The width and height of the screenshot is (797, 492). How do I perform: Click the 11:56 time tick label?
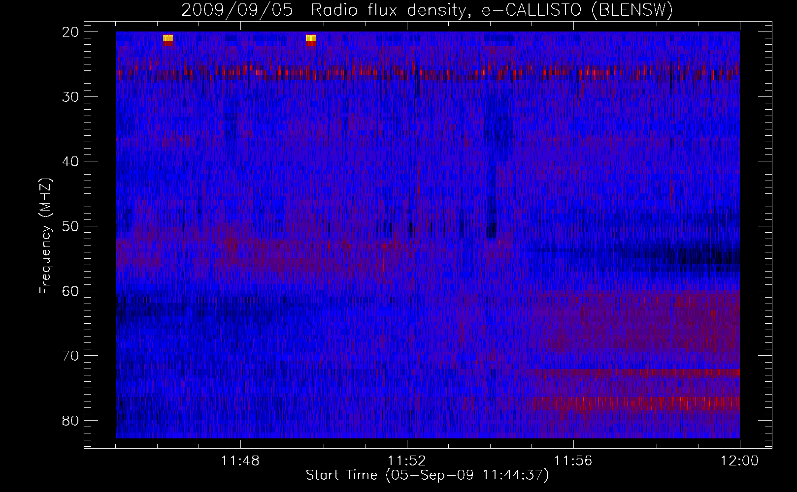[x=573, y=461]
